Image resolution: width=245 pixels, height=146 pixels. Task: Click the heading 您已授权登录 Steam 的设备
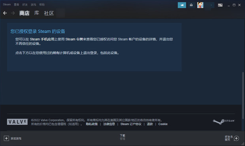coord(38,31)
